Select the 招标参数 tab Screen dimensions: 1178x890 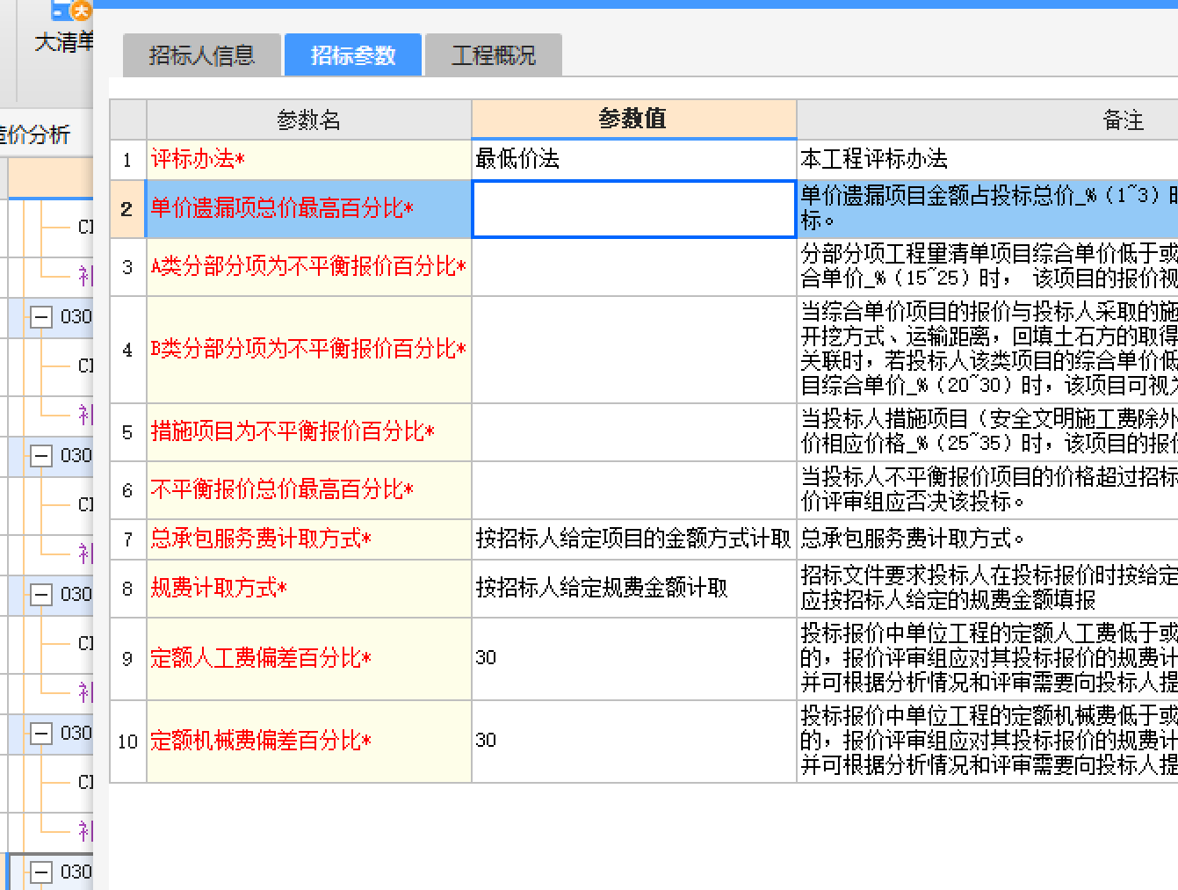click(x=353, y=55)
